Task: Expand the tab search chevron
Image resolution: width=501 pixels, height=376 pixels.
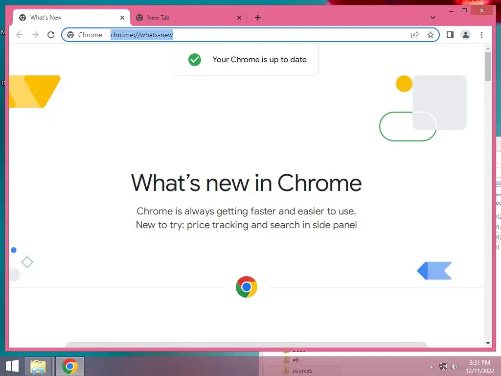Action: pyautogui.click(x=433, y=18)
